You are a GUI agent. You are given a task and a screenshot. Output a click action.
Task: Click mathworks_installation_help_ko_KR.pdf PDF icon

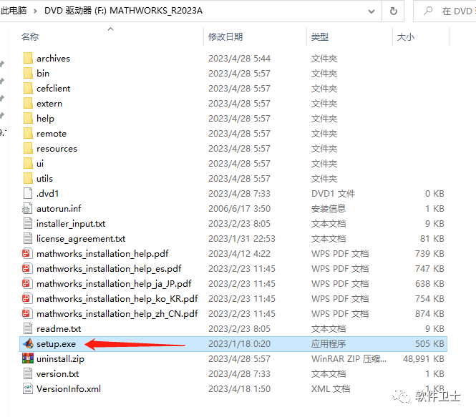point(26,298)
